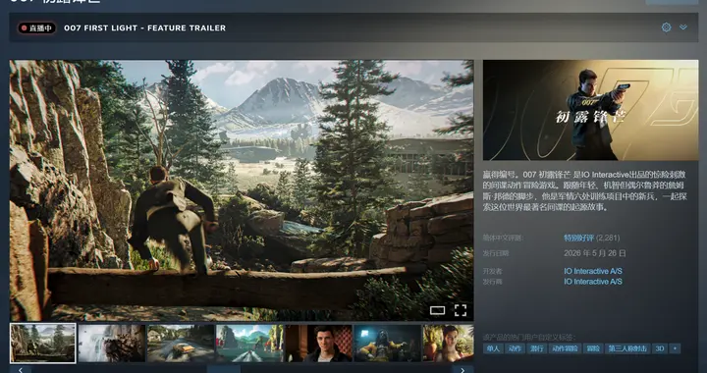Image resolution: width=707 pixels, height=373 pixels.
Task: Select the waterfall explosion thumbnail
Action: 111,343
